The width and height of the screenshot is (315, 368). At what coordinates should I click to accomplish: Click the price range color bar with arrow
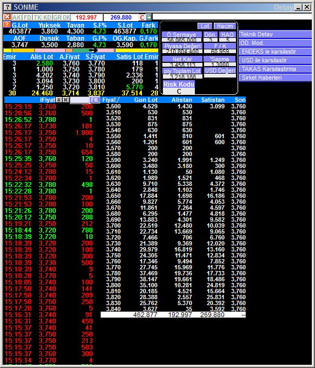[81, 50]
